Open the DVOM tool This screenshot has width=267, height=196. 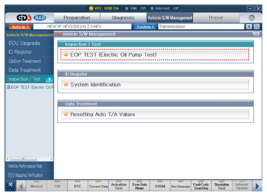160,186
